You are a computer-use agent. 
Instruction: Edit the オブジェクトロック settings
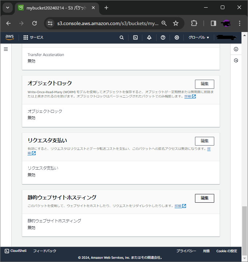coord(204,84)
